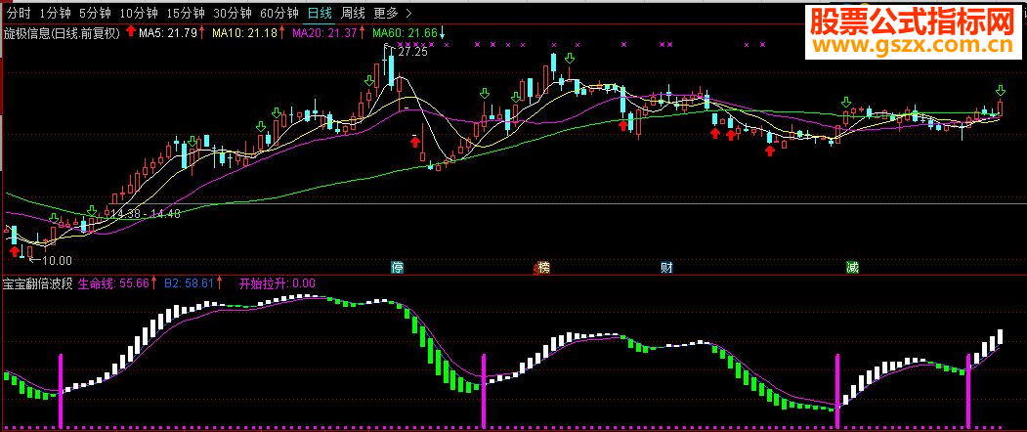Click the red buy arrow beside the 10.00 low

[15, 251]
